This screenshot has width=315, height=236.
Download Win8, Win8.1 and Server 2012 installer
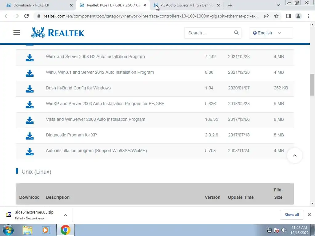[30, 73]
